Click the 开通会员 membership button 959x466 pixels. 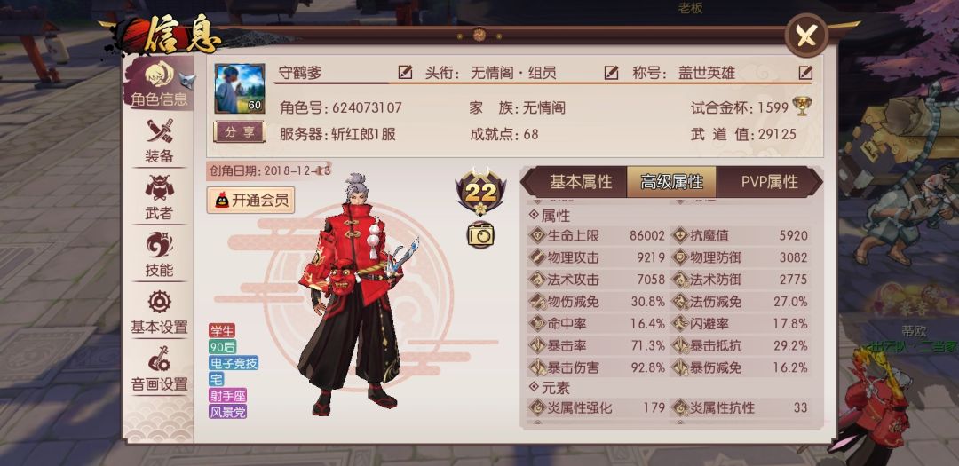[250, 200]
